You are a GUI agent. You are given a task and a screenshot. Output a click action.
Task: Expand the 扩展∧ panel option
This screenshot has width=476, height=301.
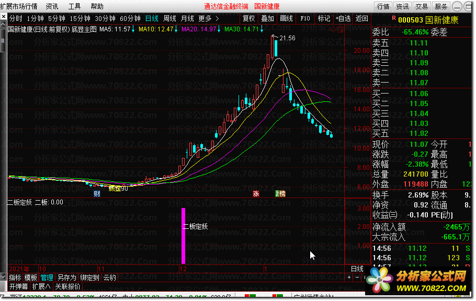[x=41, y=287]
